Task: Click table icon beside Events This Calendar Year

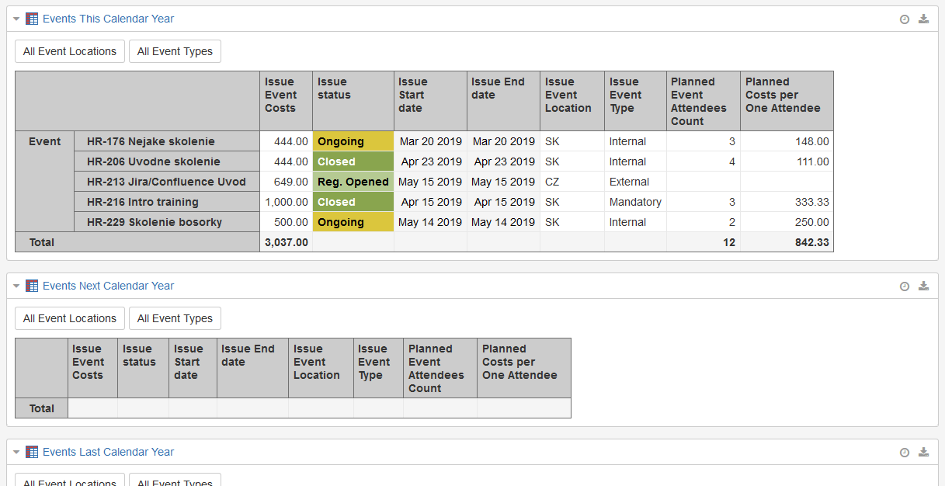Action: (x=32, y=19)
